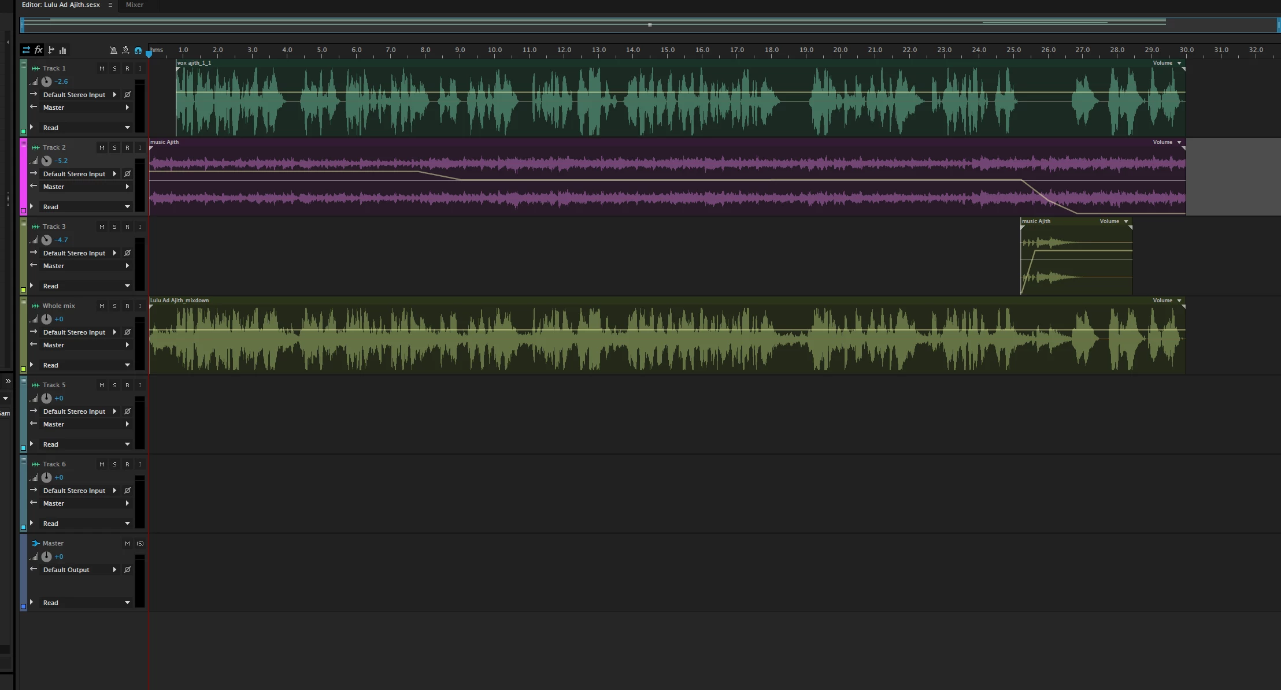Click the Track 1 volume knob

[x=46, y=81]
